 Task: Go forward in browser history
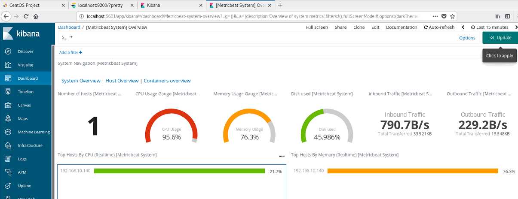click(16, 16)
